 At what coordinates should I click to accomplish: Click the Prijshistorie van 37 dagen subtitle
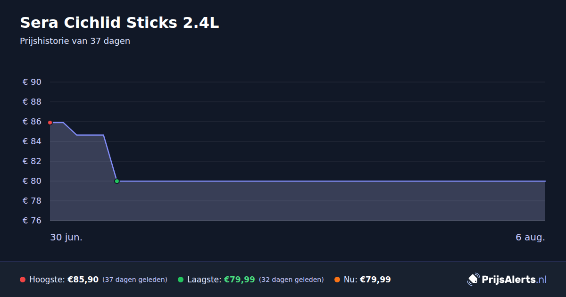coord(75,41)
